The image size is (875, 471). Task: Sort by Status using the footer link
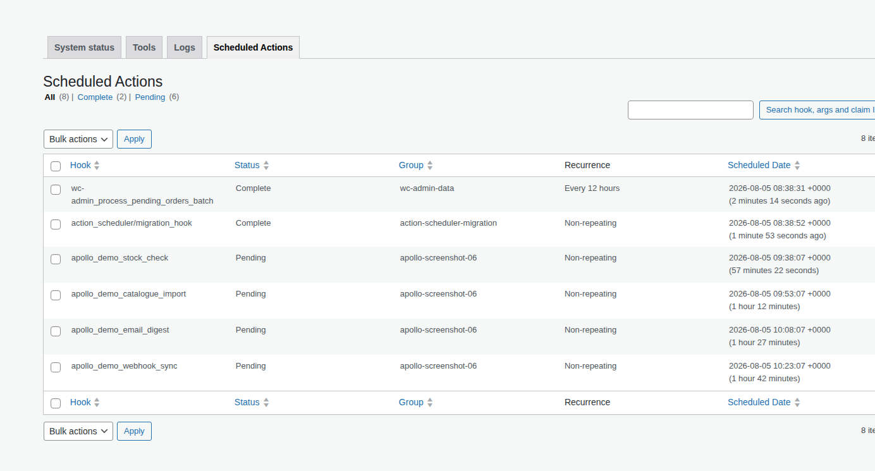click(x=247, y=402)
